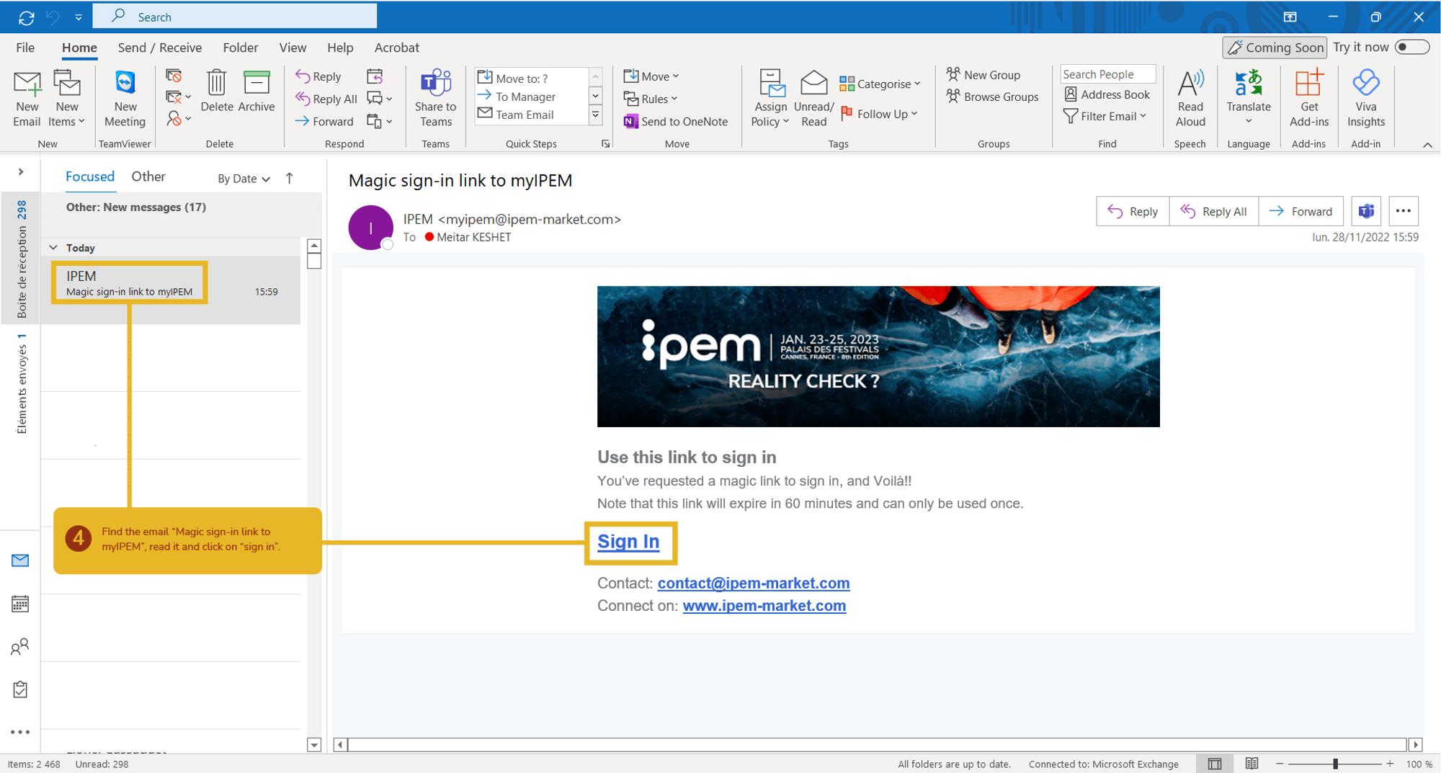Open the Filter Email dropdown
The width and height of the screenshot is (1441, 773).
click(1105, 116)
